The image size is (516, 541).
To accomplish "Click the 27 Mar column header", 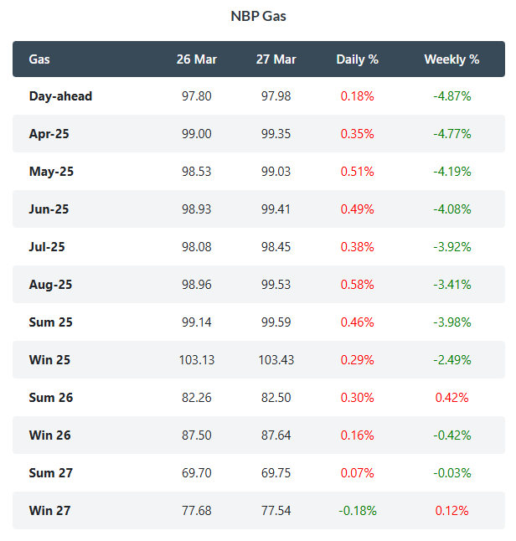I will click(277, 59).
